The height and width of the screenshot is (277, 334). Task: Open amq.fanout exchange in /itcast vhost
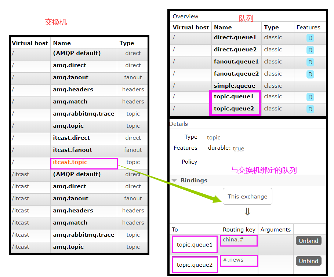pos(71,198)
